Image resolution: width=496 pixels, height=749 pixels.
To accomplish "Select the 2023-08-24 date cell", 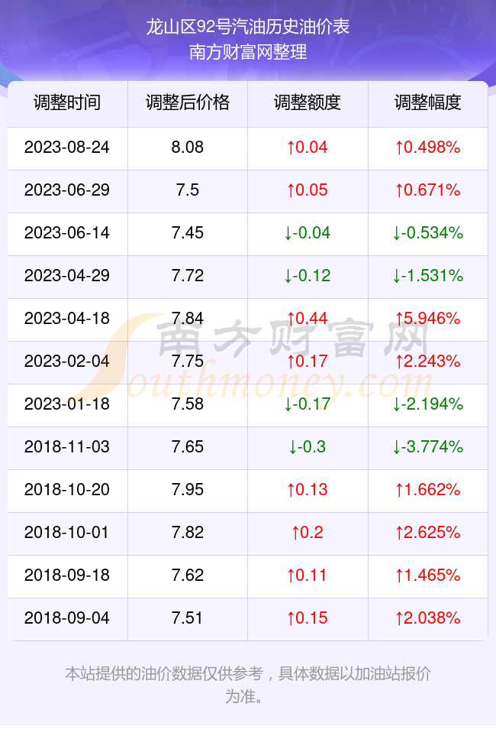I will [67, 147].
